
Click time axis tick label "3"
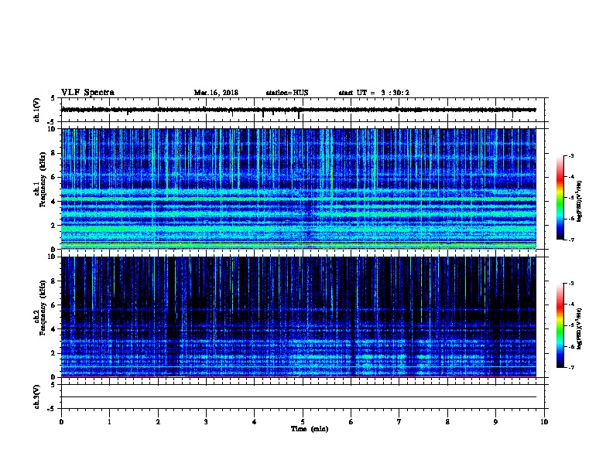pyautogui.click(x=206, y=422)
